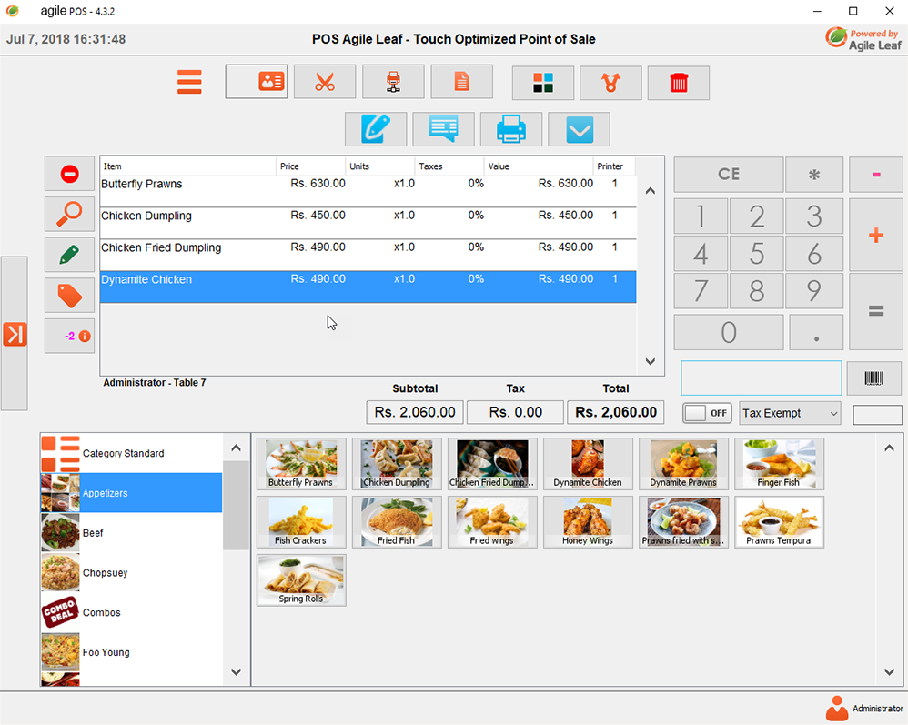Select the Dynamite Chicken ticket line
This screenshot has height=725, width=908.
coord(368,287)
